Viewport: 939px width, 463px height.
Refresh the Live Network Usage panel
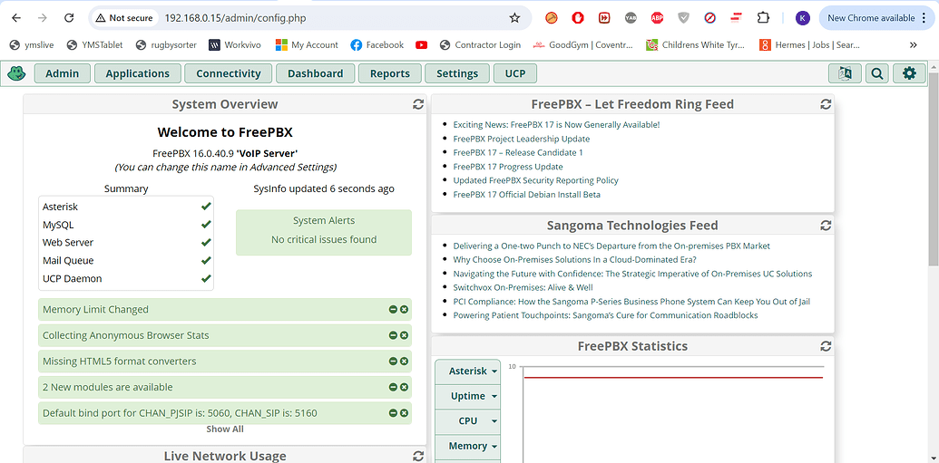pyautogui.click(x=418, y=456)
